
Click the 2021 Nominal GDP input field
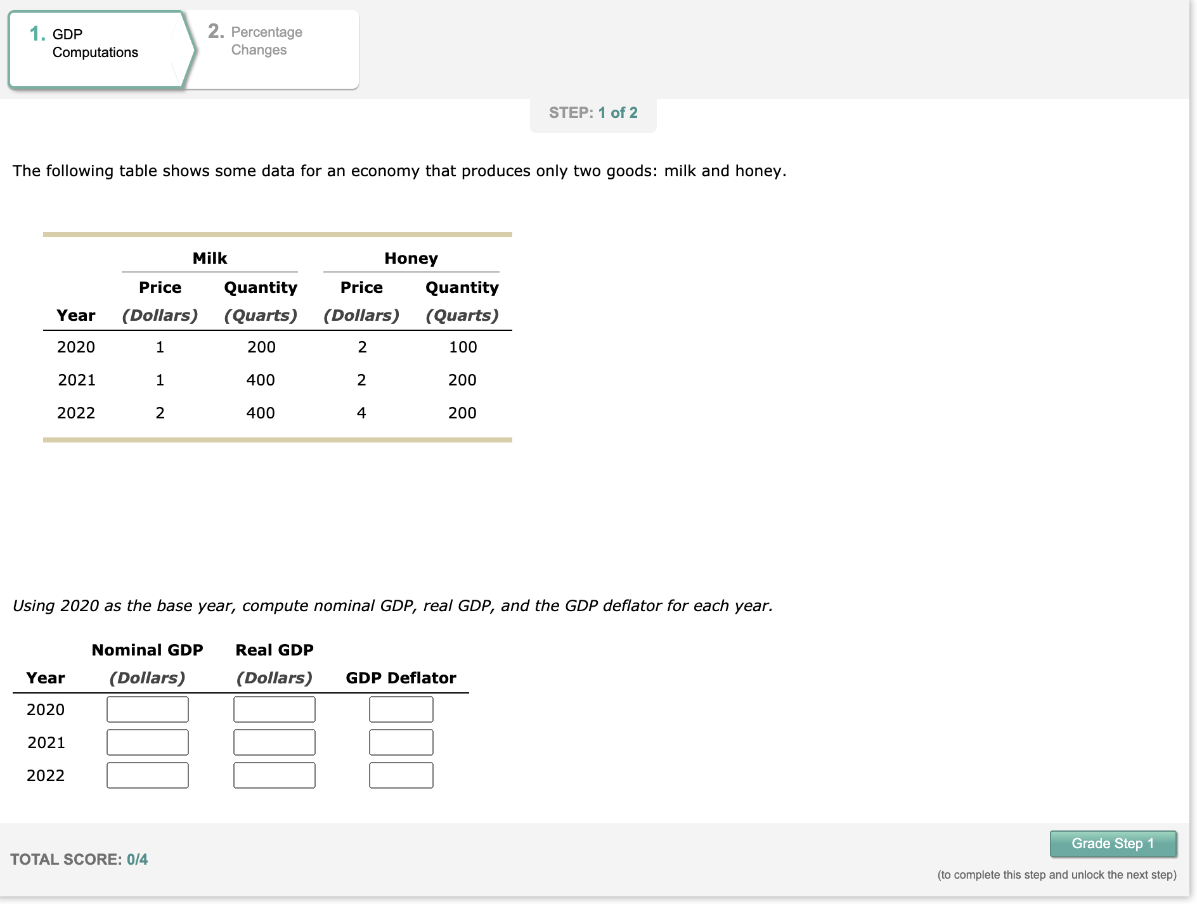pos(147,742)
